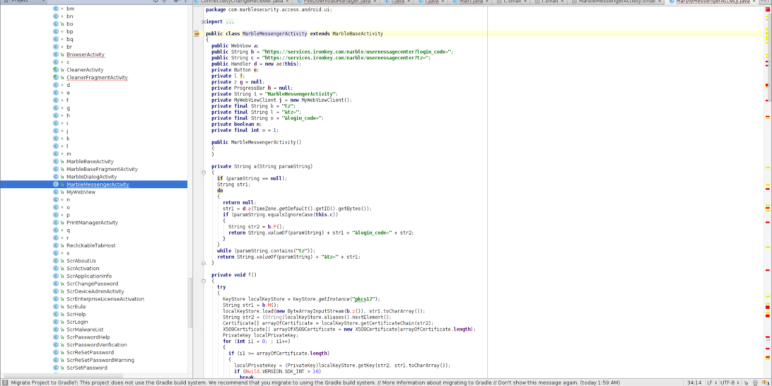Expand the folded import block
Image resolution: width=772 pixels, height=386 pixels.
click(204, 22)
